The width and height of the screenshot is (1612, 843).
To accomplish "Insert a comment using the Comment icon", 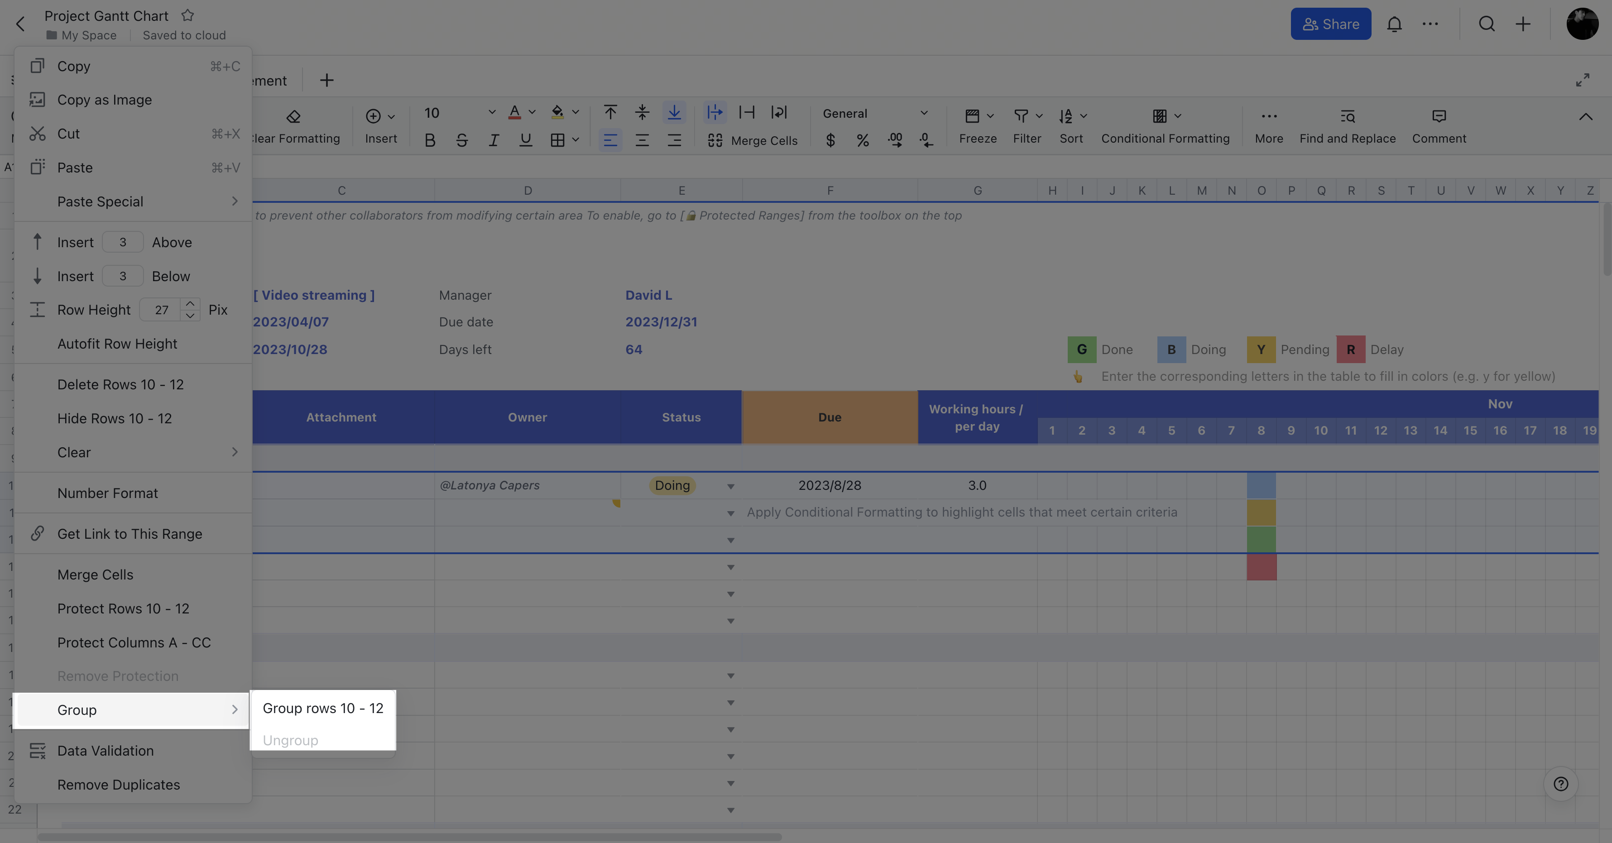I will tap(1439, 125).
